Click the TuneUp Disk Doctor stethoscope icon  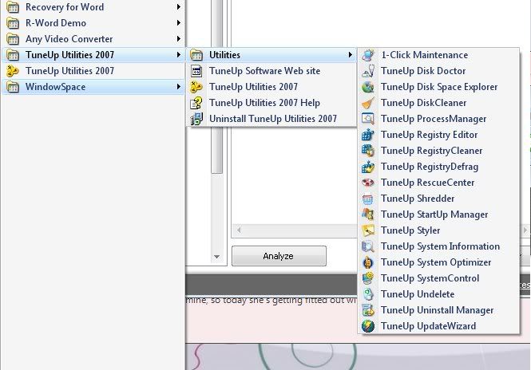coord(368,71)
